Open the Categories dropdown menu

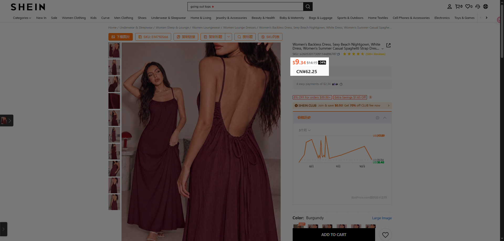22,18
